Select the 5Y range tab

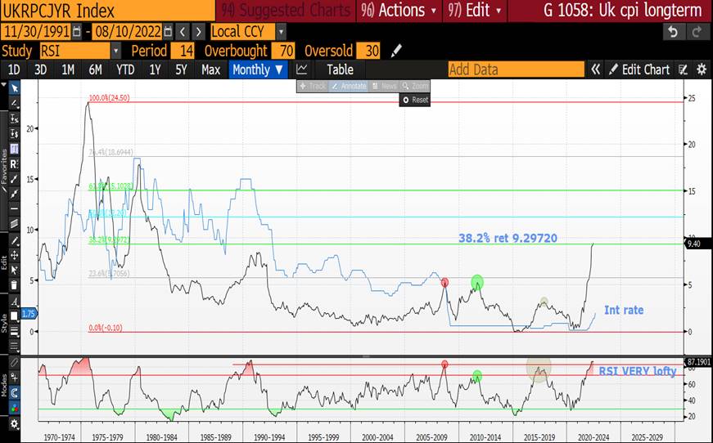pyautogui.click(x=181, y=69)
